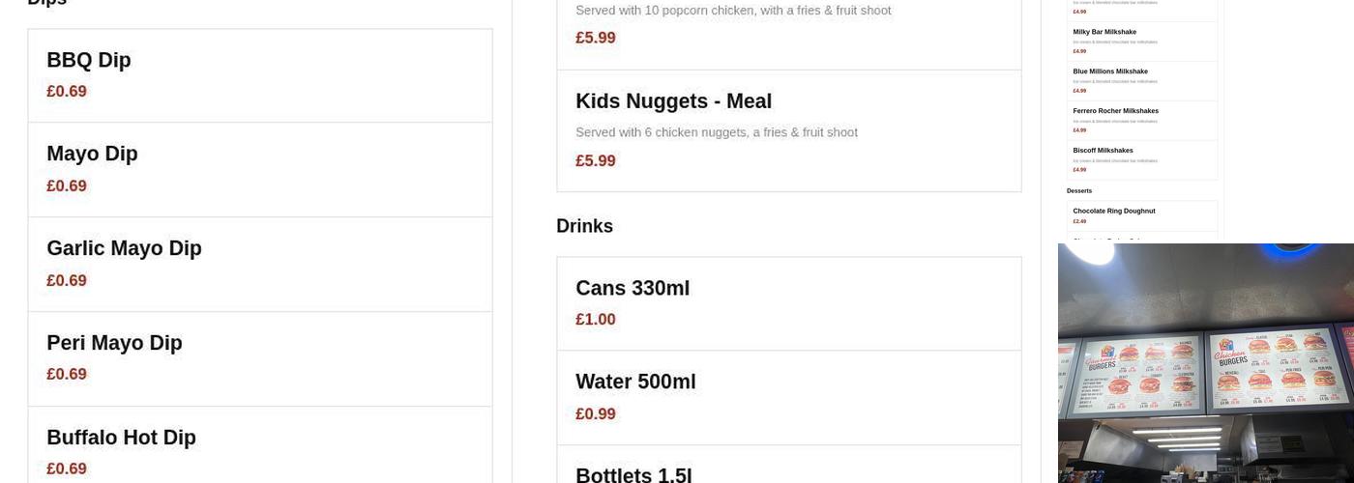Viewport: 1354px width, 483px height.
Task: Click Milky Bar Milkshake in the preview
Action: coord(1141,41)
